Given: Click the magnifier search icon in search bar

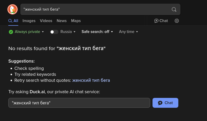Looking at the screenshot, I should point(174,10).
